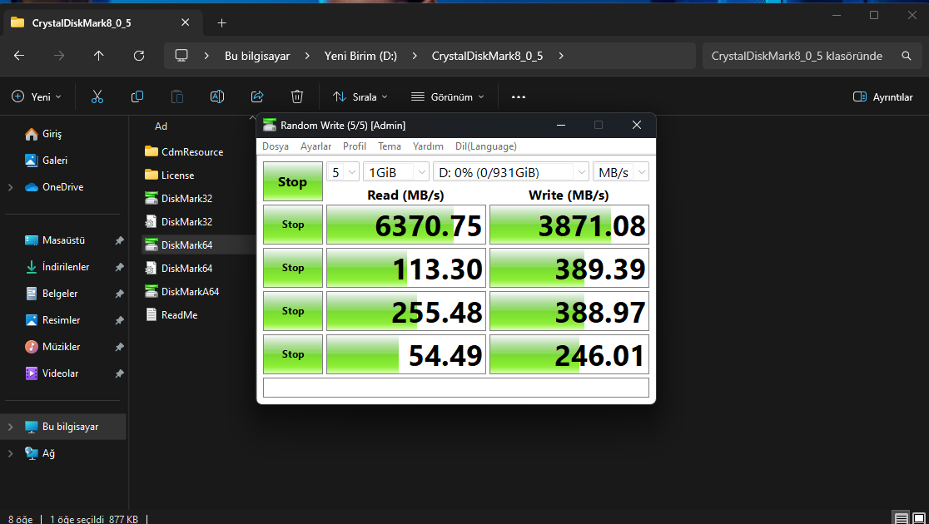929x524 pixels.
Task: Expand the Ağ tree chevron
Action: (11, 453)
